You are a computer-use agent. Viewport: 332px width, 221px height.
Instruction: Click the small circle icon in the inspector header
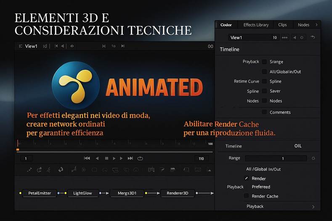(302, 37)
